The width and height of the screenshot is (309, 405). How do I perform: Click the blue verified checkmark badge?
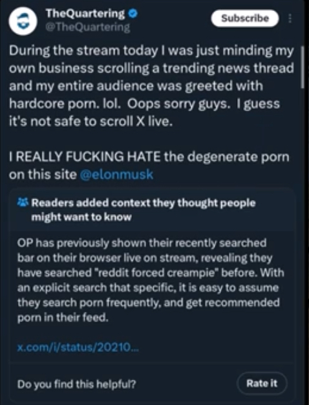(x=133, y=14)
